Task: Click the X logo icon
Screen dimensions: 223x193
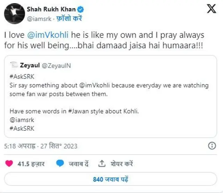Action: point(211,9)
